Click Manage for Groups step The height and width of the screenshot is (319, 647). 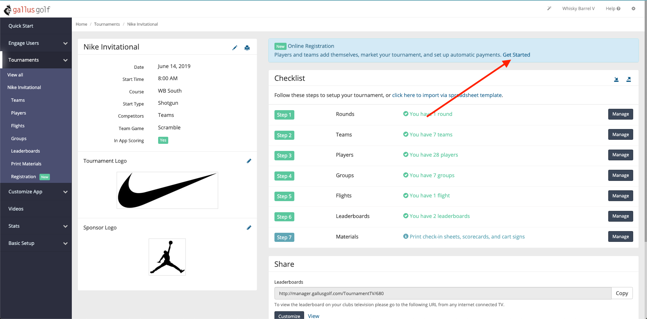click(x=620, y=175)
